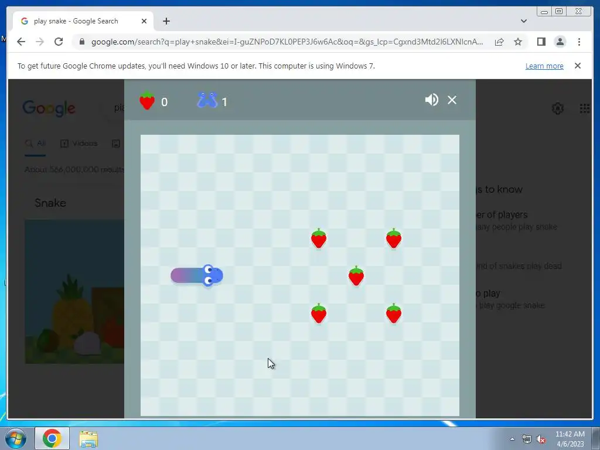Switch to the All results tab
The width and height of the screenshot is (600, 450).
point(35,144)
